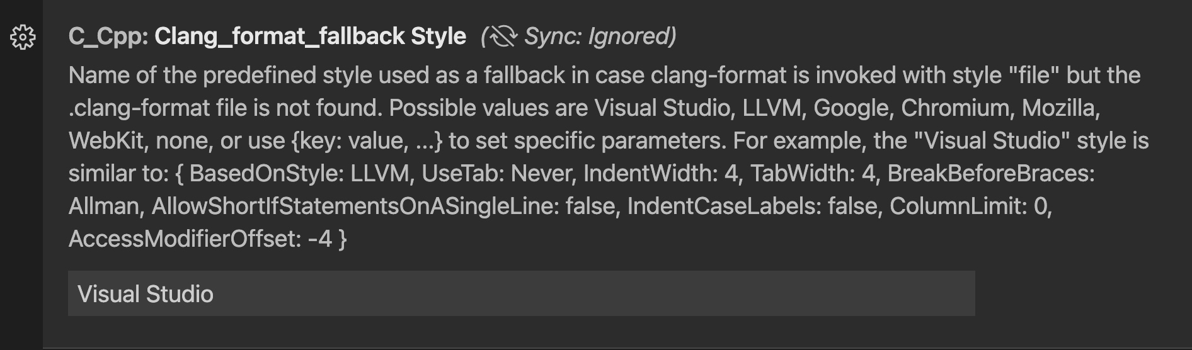Click the "UseTab:" key in the example

(462, 174)
